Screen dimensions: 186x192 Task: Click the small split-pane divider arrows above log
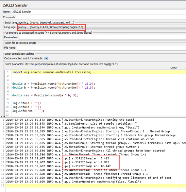click(x=3, y=116)
